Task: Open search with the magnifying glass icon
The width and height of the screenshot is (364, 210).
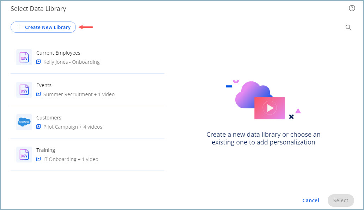Action: 348,27
